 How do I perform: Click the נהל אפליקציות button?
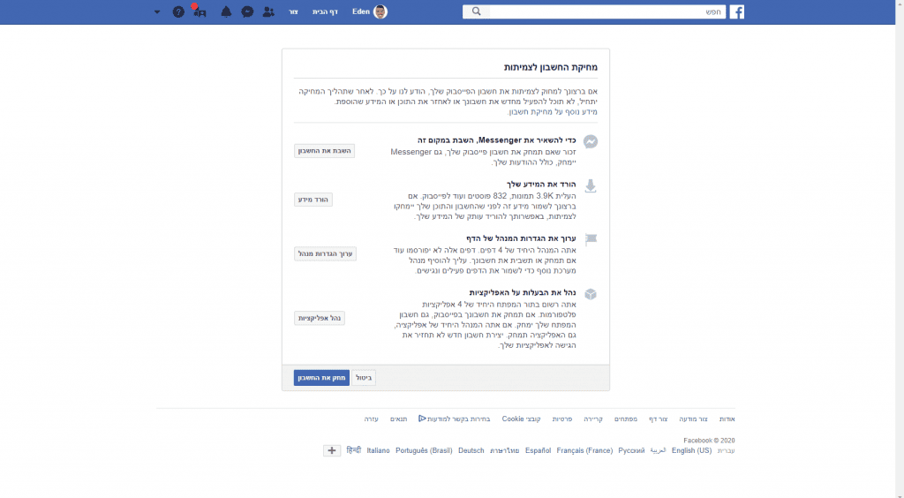tap(320, 318)
